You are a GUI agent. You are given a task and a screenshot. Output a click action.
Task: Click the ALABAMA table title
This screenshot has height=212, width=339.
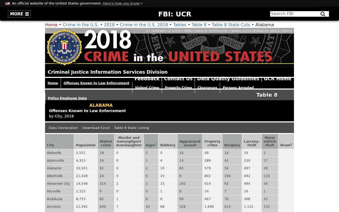click(101, 105)
